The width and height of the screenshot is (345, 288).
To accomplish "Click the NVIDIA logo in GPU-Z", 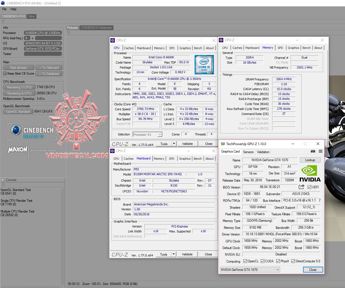I will coord(310,174).
